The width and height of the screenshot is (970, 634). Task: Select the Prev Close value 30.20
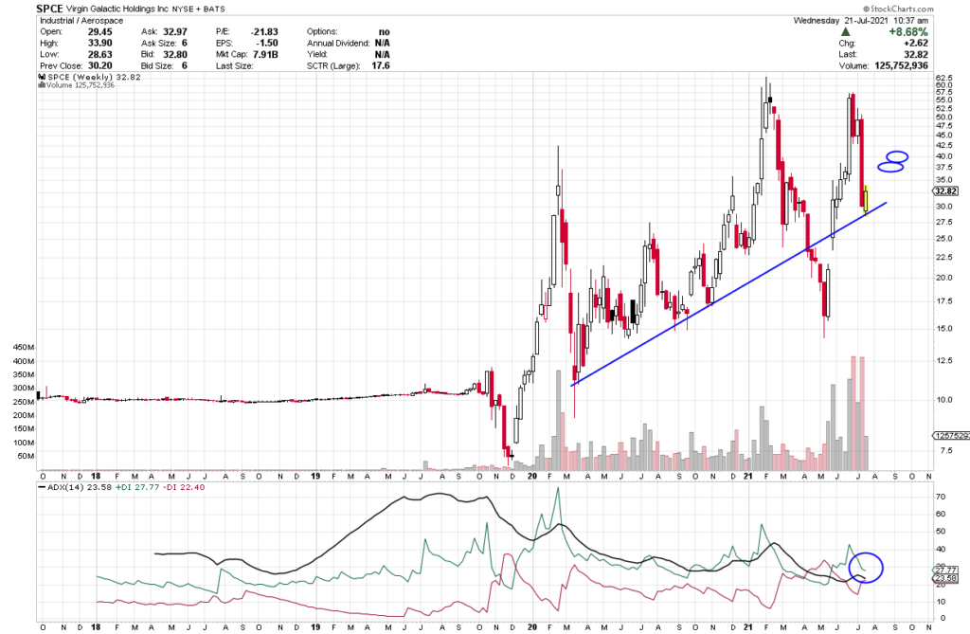pos(99,65)
